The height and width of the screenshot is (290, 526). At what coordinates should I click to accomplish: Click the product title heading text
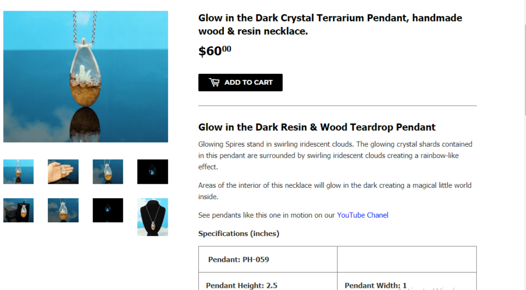(330, 25)
